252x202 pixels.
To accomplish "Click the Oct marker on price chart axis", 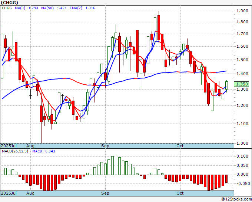I will pos(180,146).
